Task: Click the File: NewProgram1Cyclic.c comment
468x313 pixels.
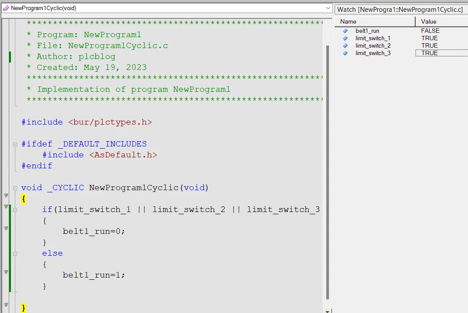Action: pyautogui.click(x=97, y=45)
